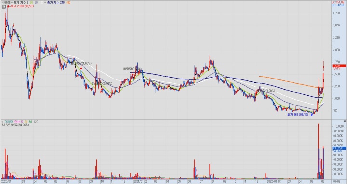Click the volume value text with 94.26%
347x184 pixels.
click(15, 125)
